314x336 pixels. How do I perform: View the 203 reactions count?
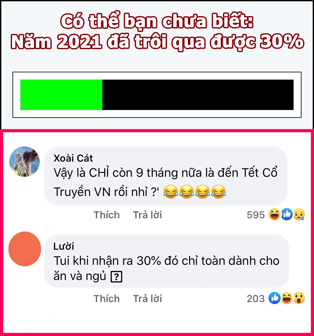coord(256,299)
